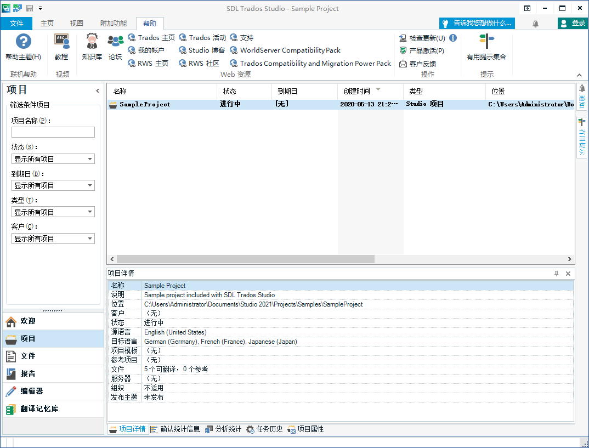Open the 到期日 filter dropdown

[x=53, y=185]
